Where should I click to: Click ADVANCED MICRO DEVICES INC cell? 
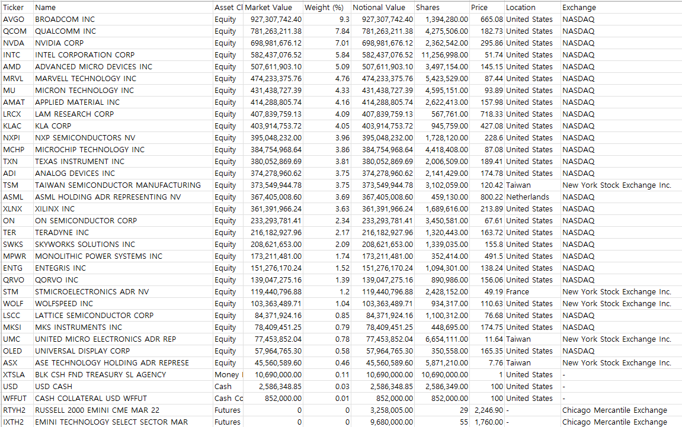point(123,67)
